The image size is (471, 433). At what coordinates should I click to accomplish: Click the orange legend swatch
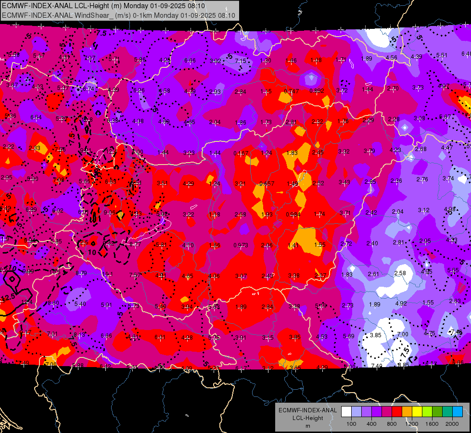(x=407, y=412)
